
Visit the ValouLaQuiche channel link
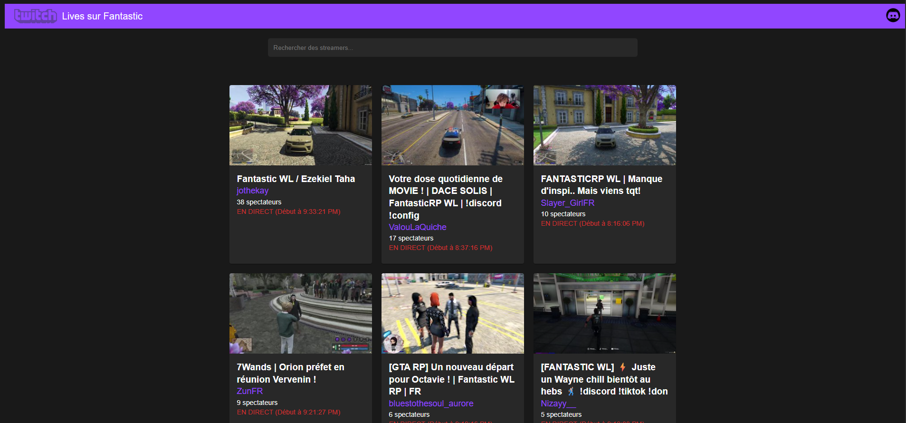(x=417, y=227)
